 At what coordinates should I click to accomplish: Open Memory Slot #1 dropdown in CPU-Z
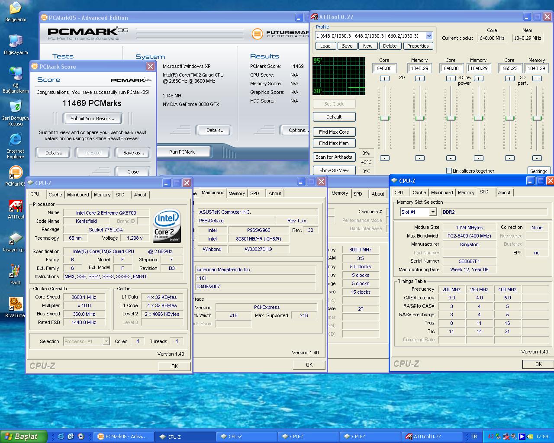pyautogui.click(x=432, y=212)
